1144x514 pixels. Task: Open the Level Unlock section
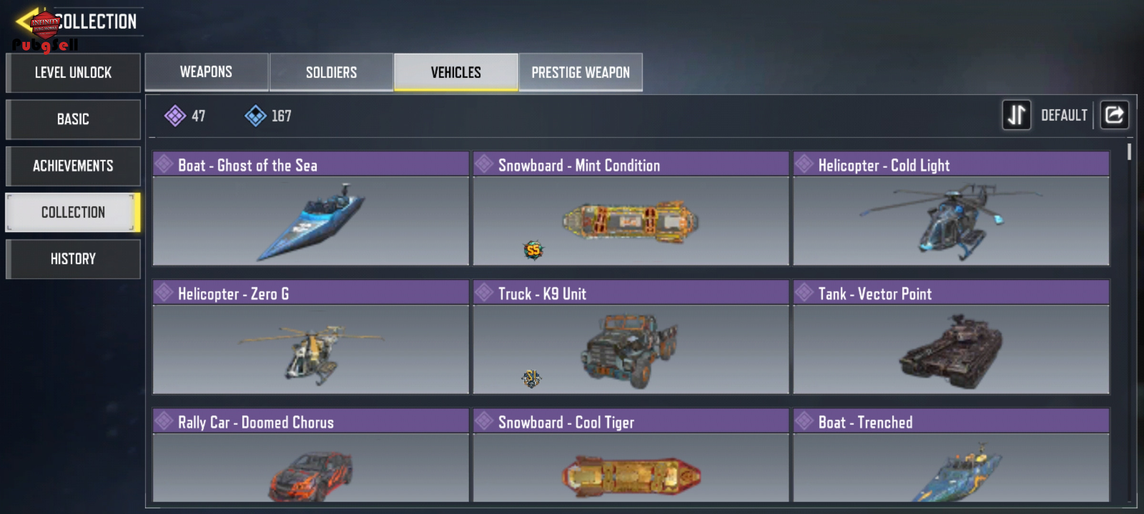click(73, 72)
